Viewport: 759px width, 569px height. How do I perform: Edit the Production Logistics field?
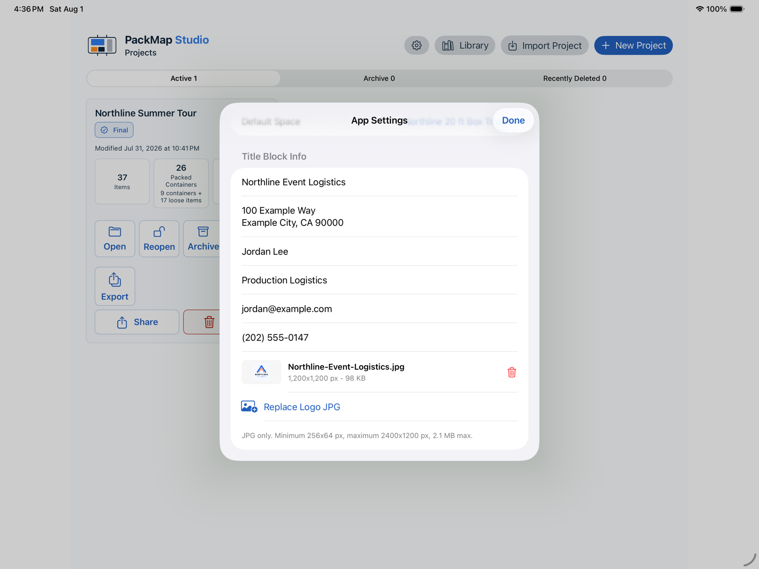[379, 280]
